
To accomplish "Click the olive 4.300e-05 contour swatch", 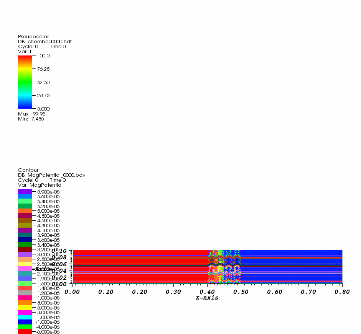I will click(x=25, y=225).
